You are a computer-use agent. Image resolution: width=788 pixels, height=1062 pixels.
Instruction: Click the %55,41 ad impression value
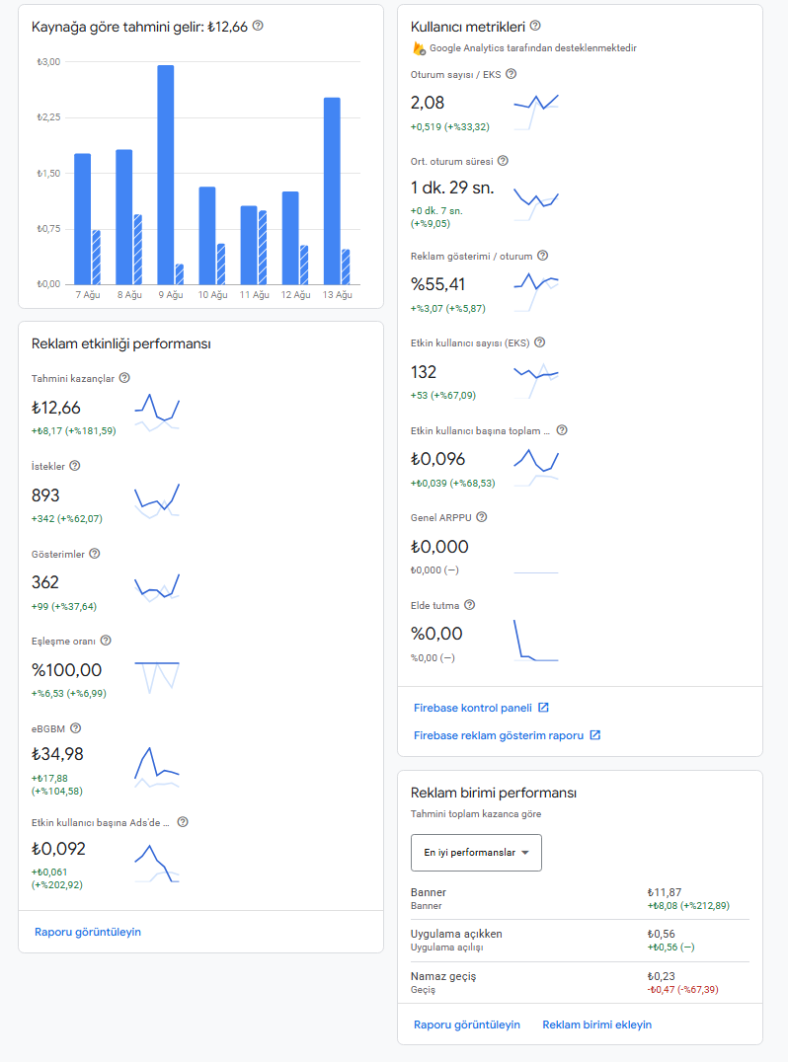437,284
